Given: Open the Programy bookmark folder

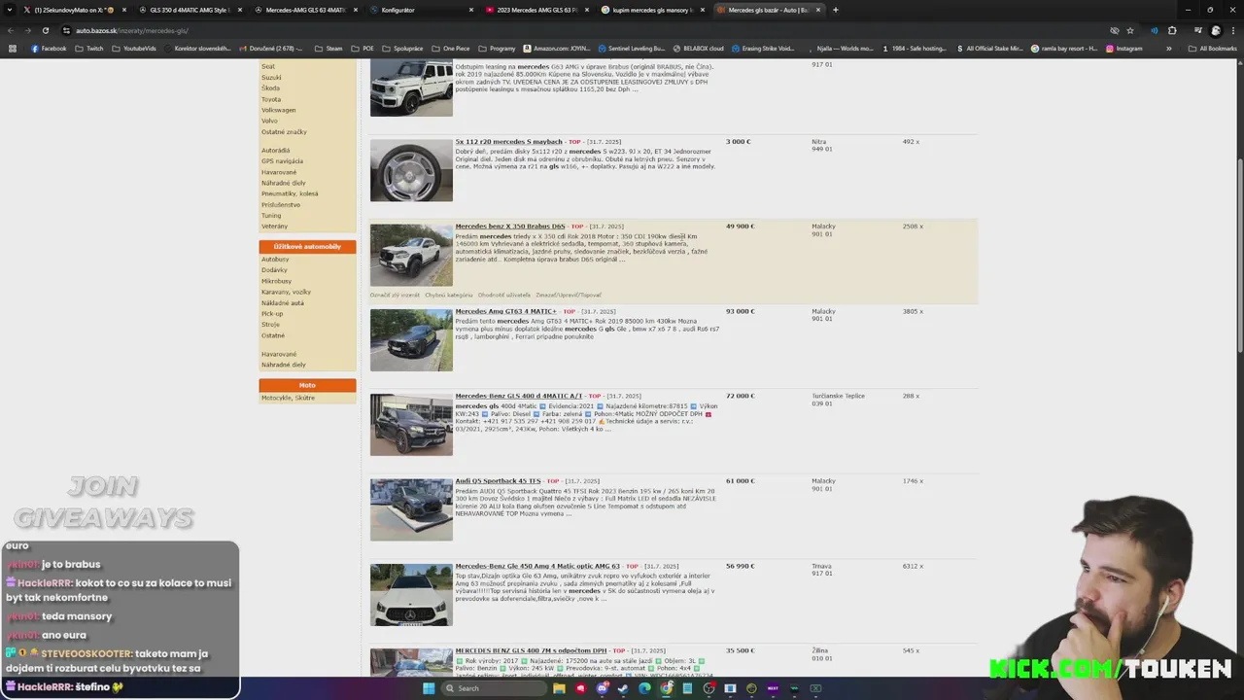Looking at the screenshot, I should click(x=498, y=49).
